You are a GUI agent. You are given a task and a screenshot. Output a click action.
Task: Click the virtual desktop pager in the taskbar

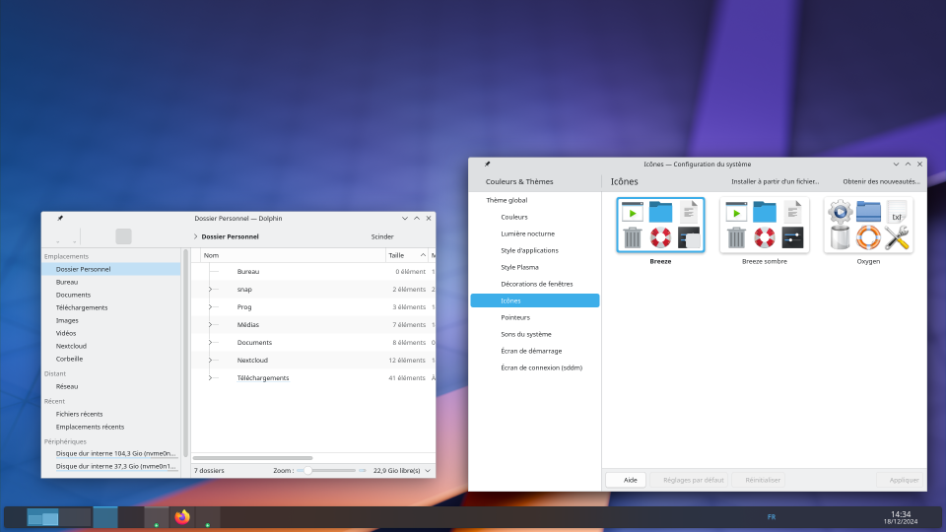[43, 517]
